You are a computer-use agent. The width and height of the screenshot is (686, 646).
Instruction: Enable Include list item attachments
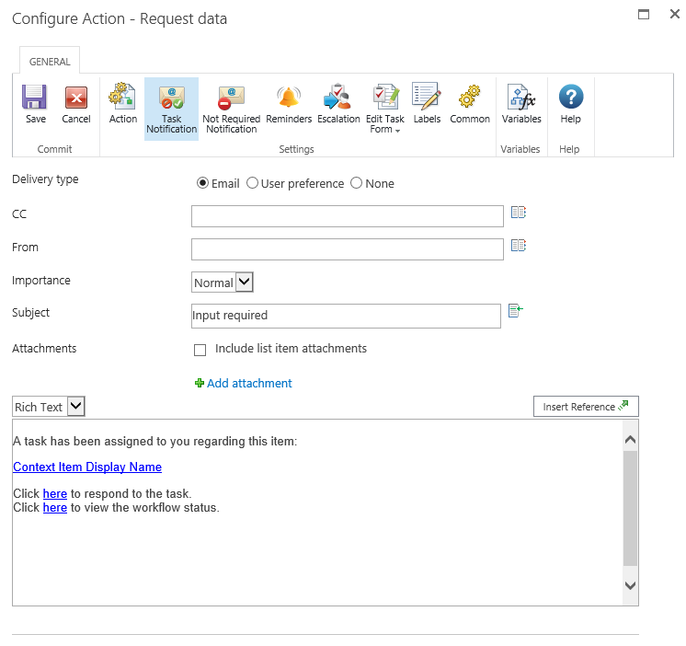200,350
